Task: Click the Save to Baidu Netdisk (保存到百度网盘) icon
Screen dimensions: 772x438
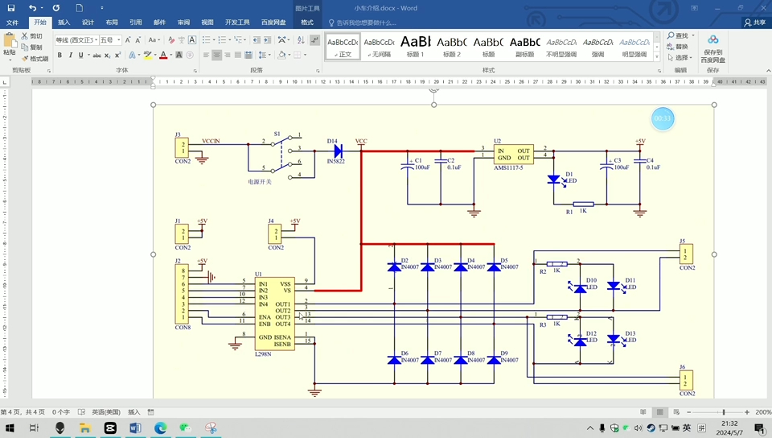Action: click(x=713, y=40)
